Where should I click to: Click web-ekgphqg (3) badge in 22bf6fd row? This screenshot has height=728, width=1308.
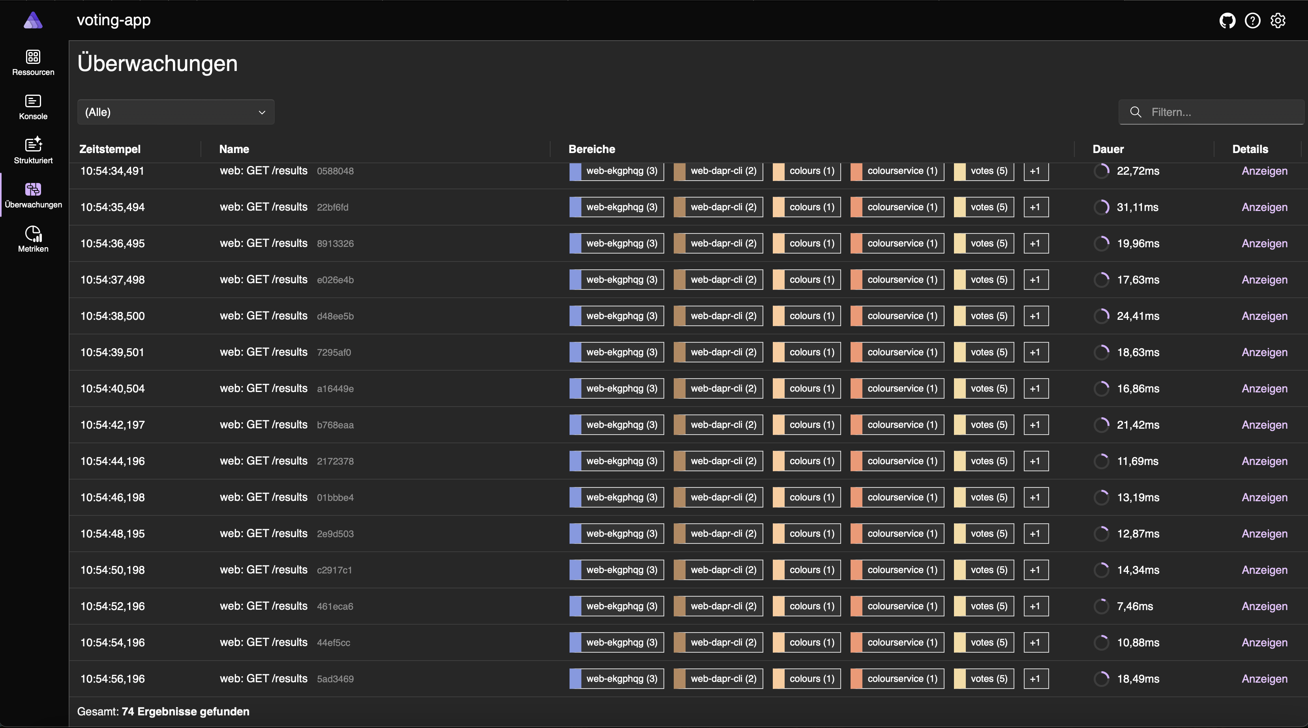pyautogui.click(x=617, y=207)
